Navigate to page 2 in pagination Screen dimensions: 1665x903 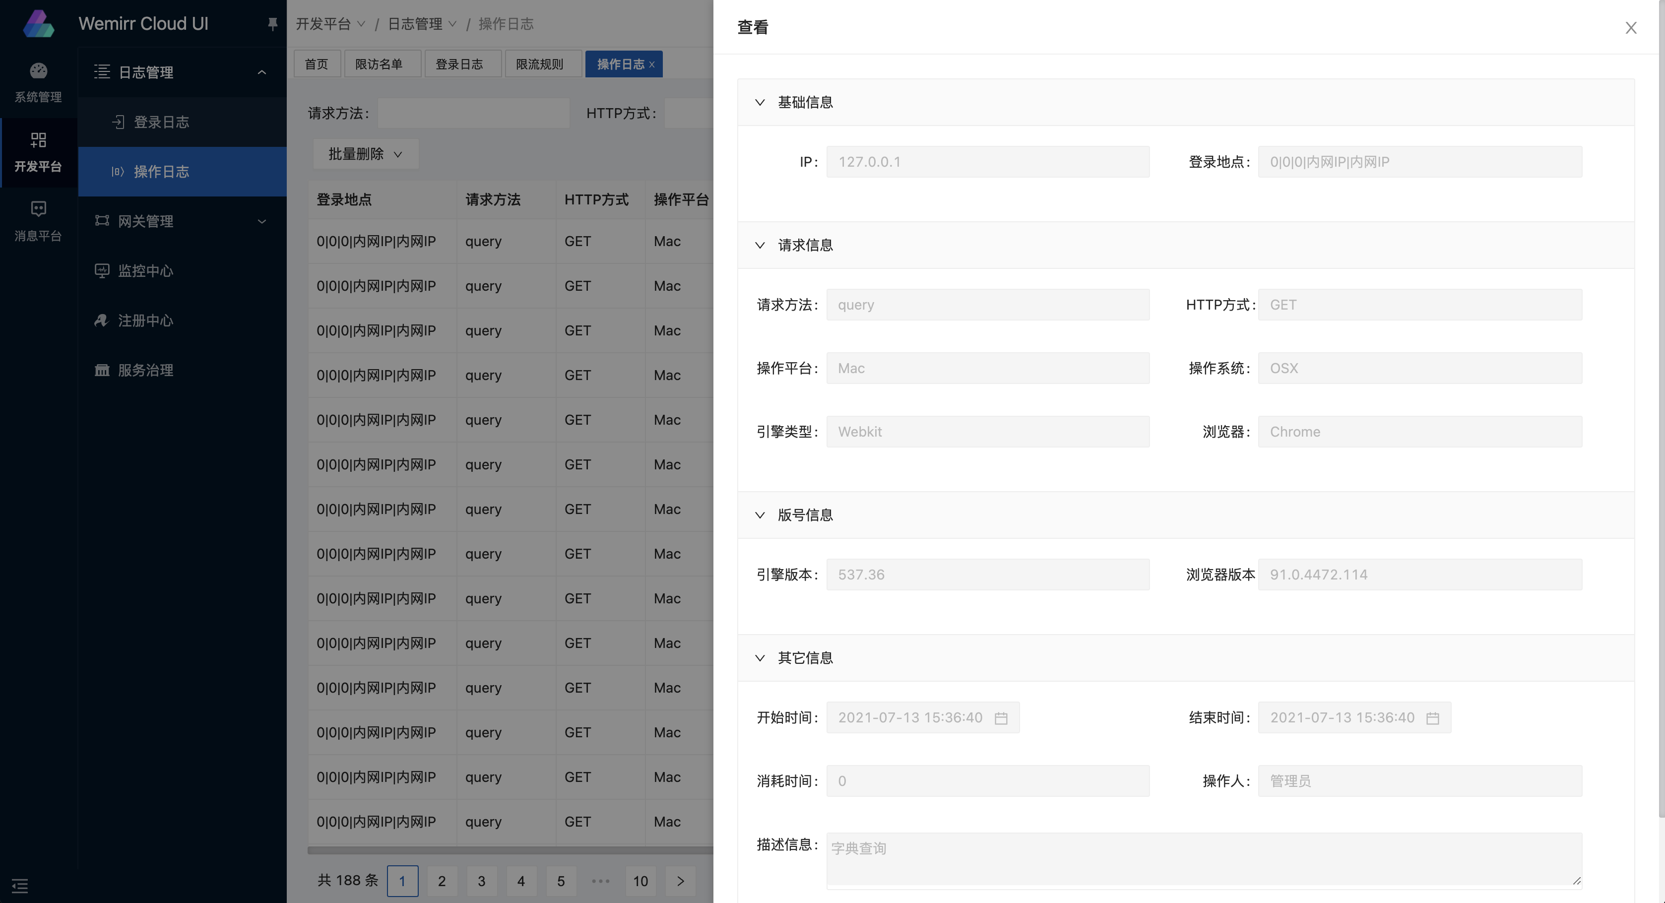coord(441,880)
